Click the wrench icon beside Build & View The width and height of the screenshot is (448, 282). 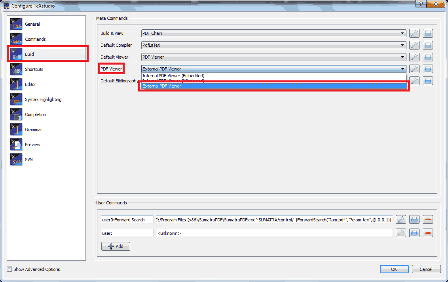coord(414,33)
